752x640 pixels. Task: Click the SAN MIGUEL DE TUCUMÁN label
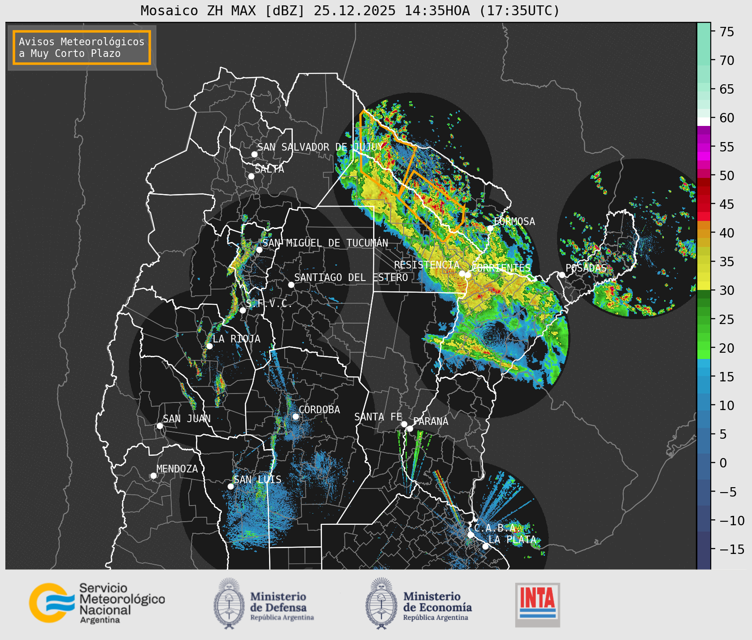(x=325, y=243)
